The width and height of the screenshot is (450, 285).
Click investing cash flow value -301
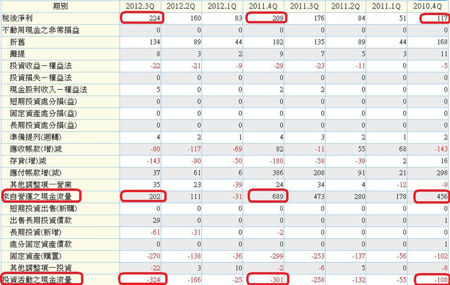coord(277,280)
